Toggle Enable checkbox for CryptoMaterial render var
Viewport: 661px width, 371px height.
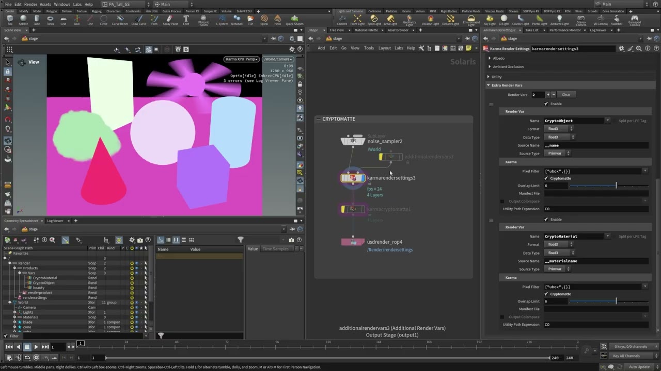click(546, 220)
